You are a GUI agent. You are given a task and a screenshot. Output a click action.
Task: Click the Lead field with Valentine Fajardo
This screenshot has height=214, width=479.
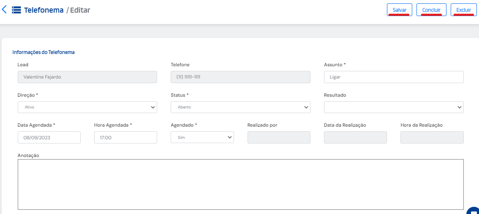[87, 77]
